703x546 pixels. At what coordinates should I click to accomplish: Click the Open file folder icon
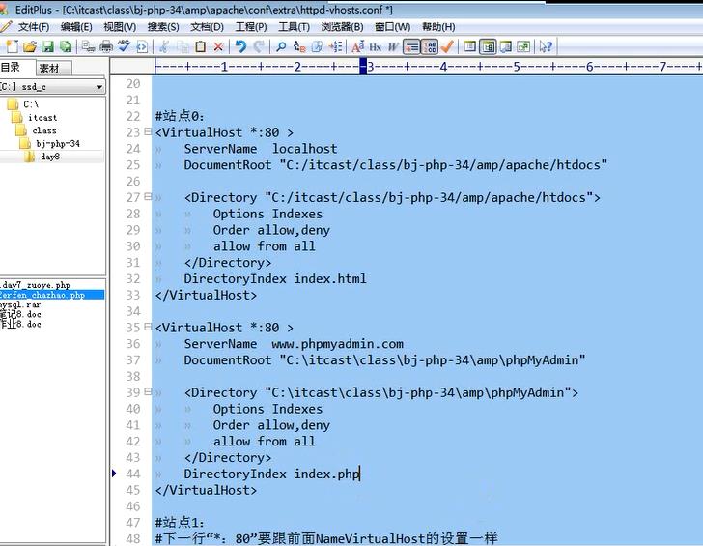(30, 46)
